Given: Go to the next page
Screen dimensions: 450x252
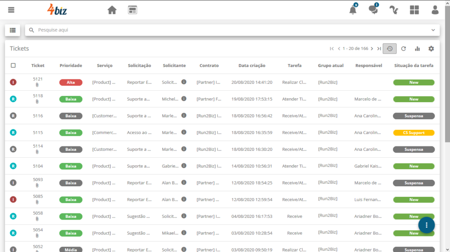Looking at the screenshot, I should [x=372, y=49].
